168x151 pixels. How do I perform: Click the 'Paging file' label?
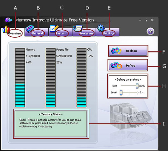tap(62, 49)
